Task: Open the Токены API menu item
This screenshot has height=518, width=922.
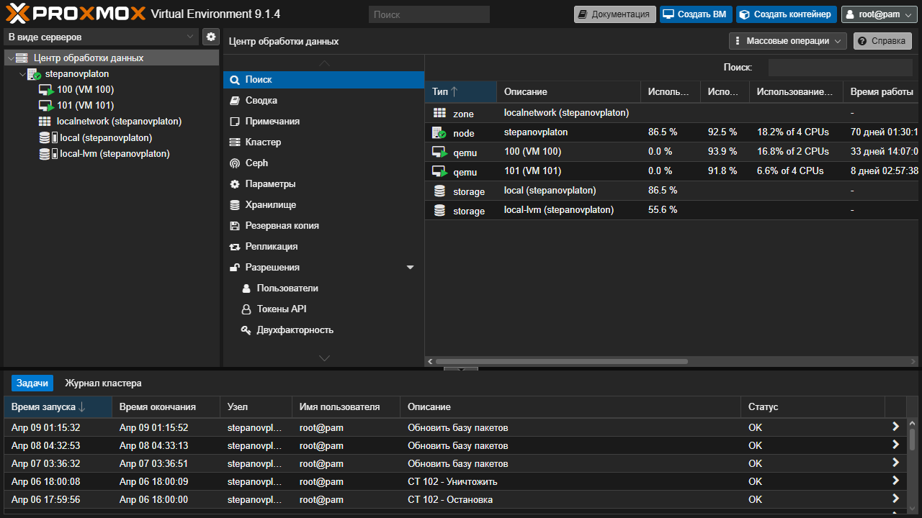Action: pos(323,309)
